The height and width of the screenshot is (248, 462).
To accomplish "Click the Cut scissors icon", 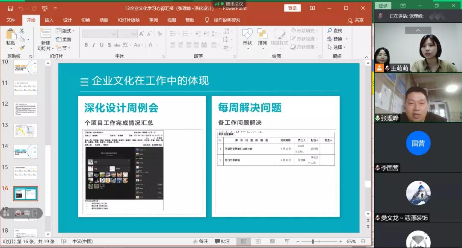I will pos(22,31).
